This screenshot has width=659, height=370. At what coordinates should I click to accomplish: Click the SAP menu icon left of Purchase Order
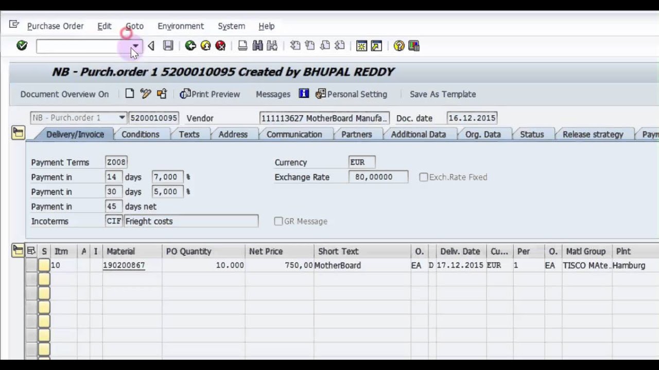[14, 25]
